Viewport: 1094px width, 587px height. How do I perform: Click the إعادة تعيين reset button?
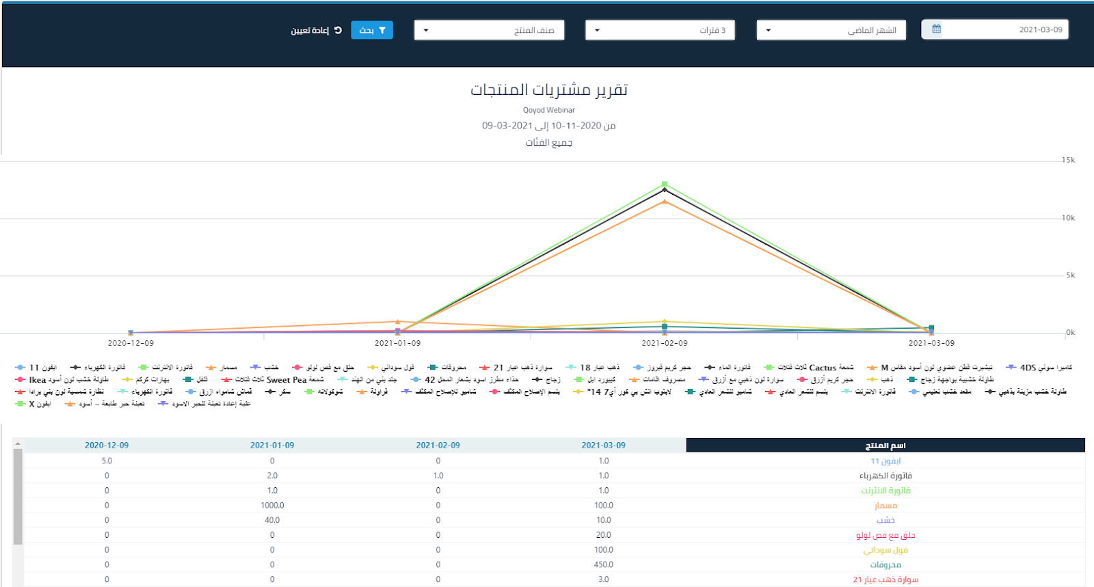316,30
